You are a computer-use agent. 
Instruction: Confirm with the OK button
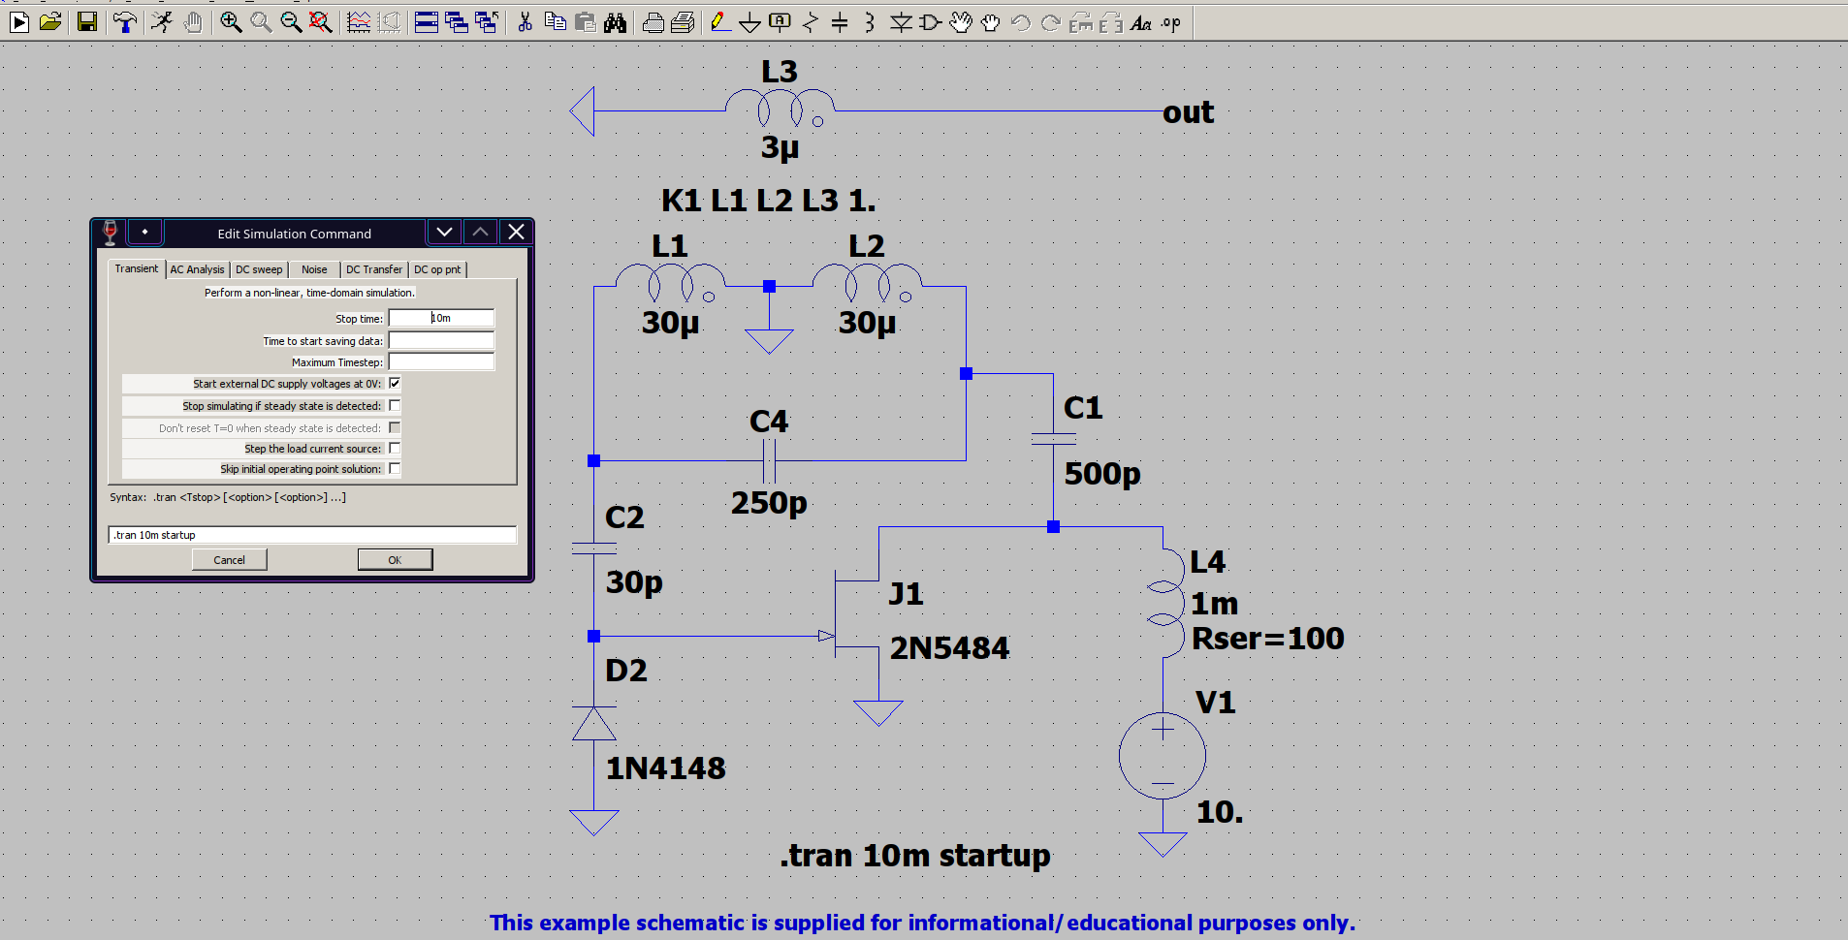point(395,560)
